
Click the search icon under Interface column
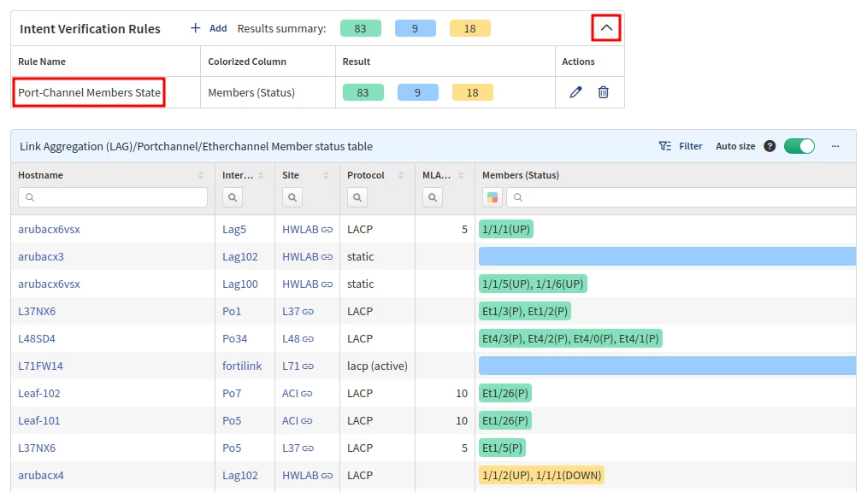click(233, 197)
